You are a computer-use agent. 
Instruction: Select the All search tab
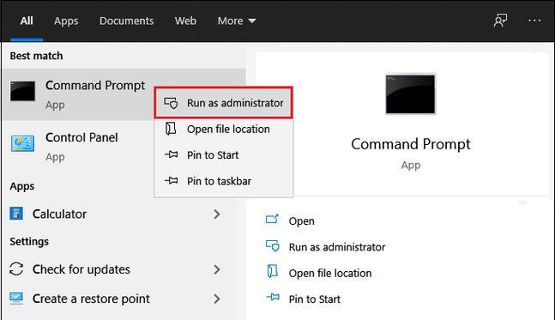27,21
